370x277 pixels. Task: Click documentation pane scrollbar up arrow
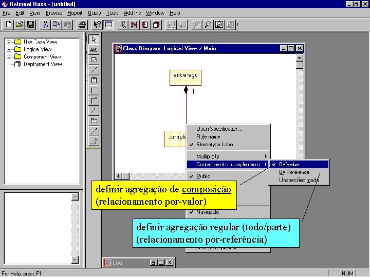pos(75,196)
